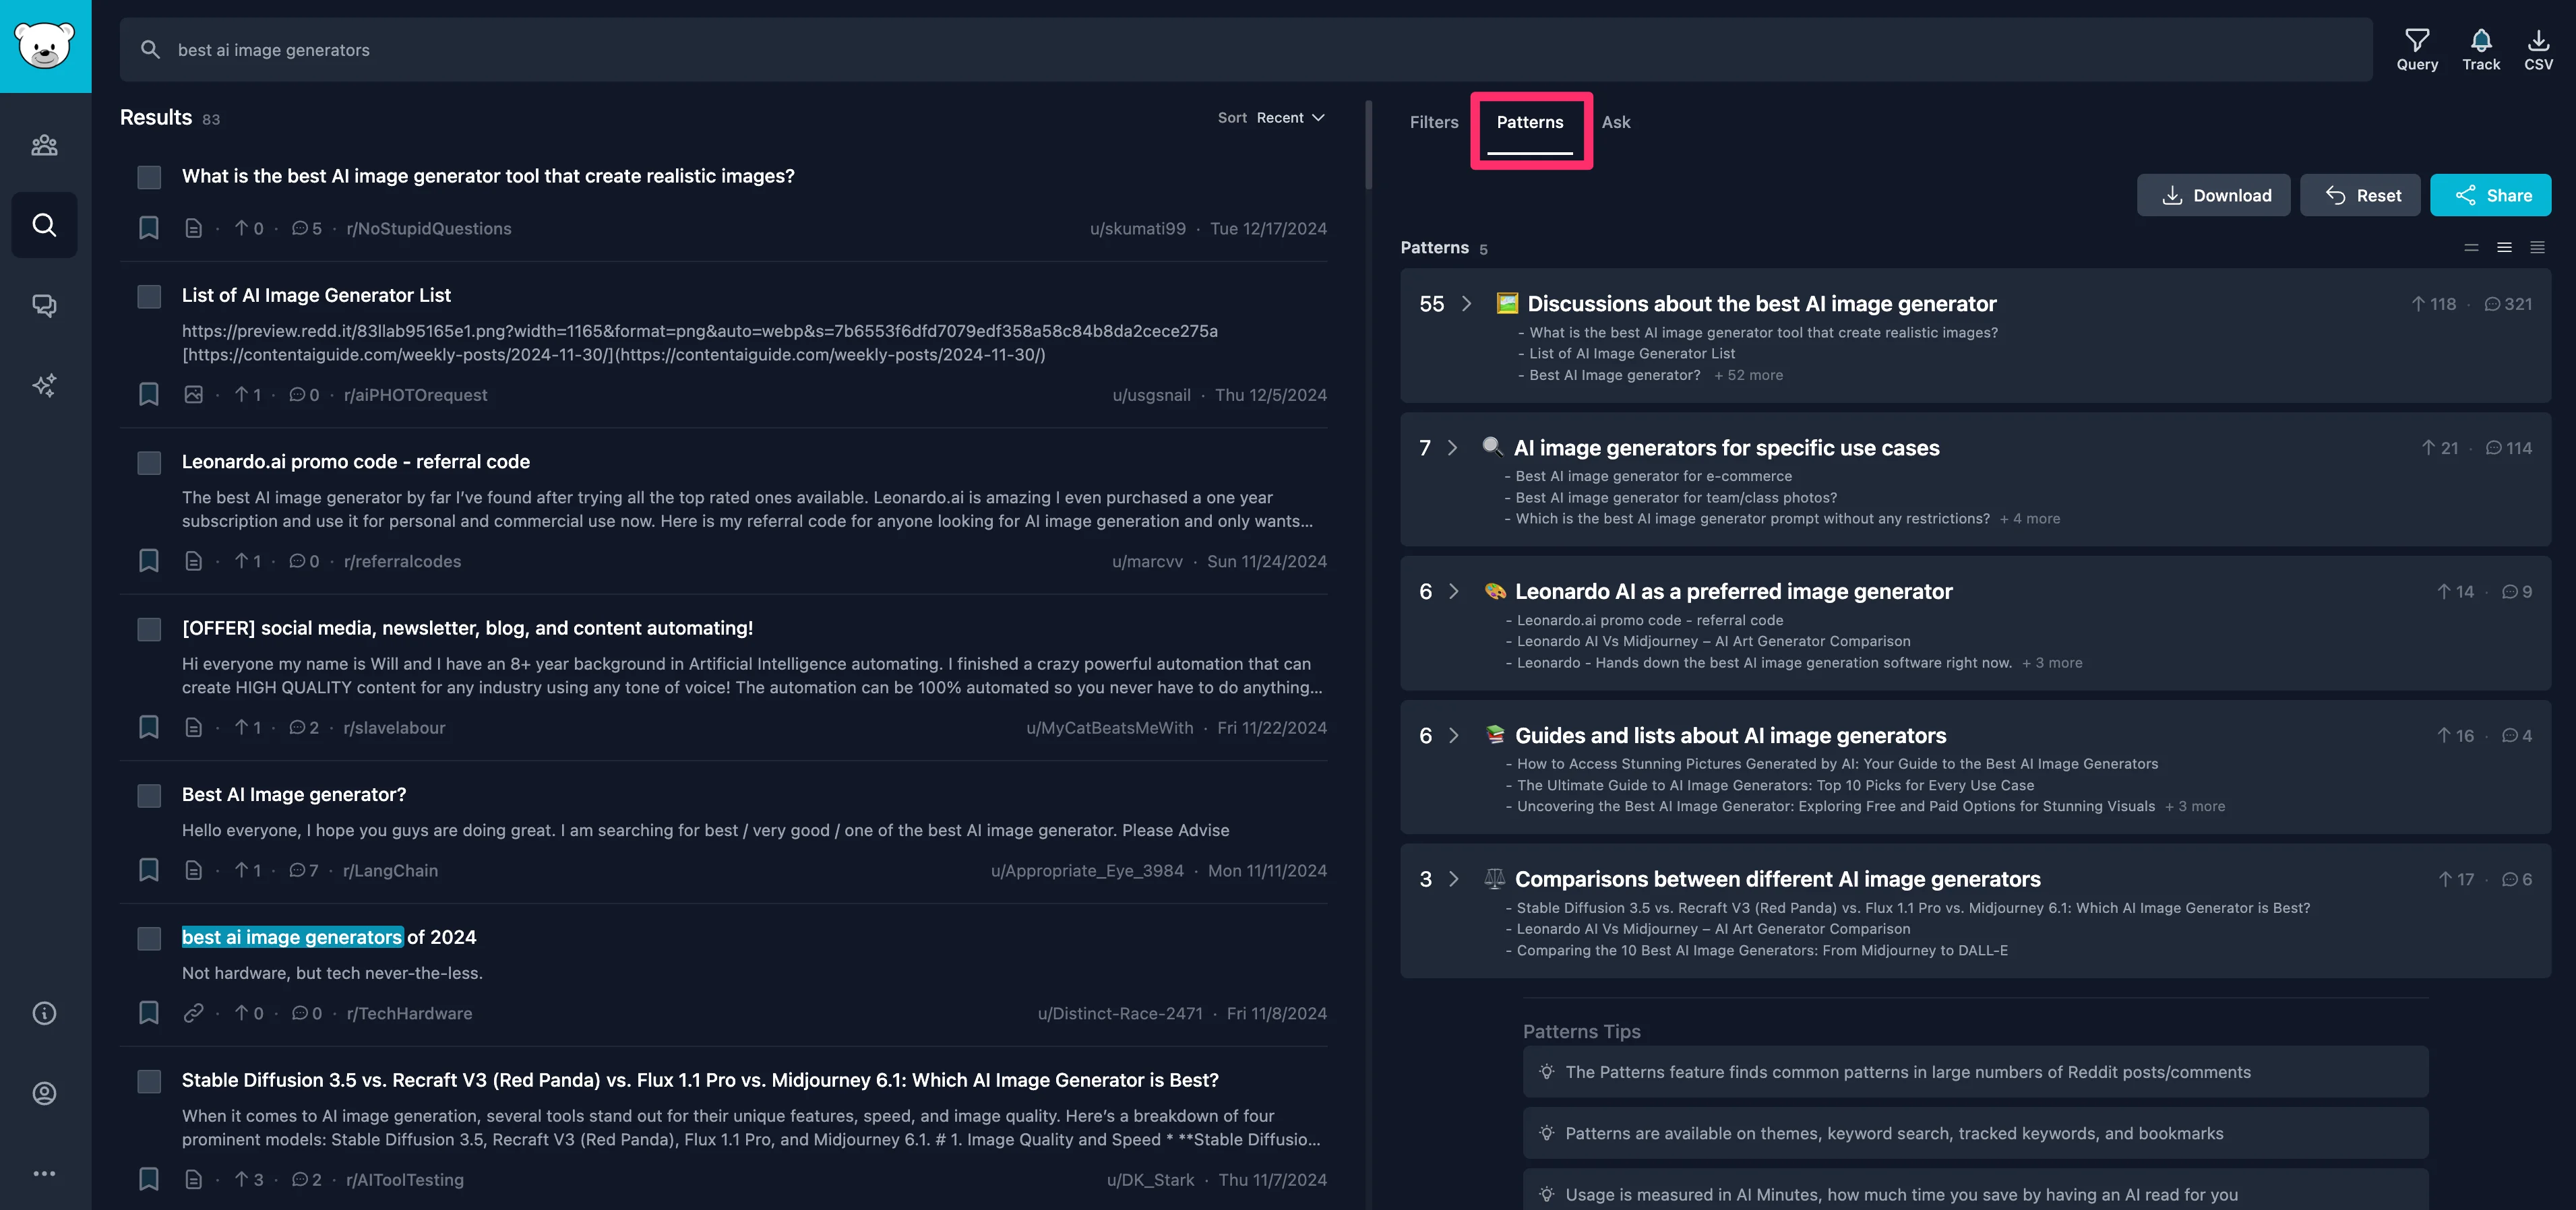Select the most detailed pattern list density
The image size is (2576, 1210).
tap(2537, 248)
